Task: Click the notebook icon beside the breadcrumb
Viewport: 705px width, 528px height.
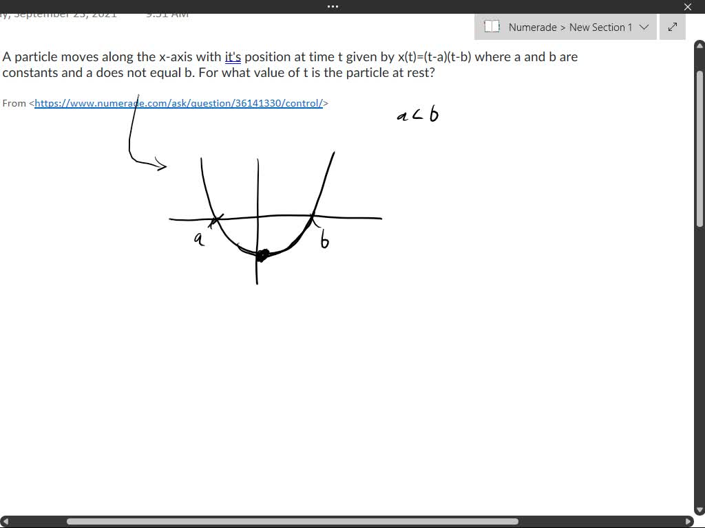Action: tap(492, 27)
